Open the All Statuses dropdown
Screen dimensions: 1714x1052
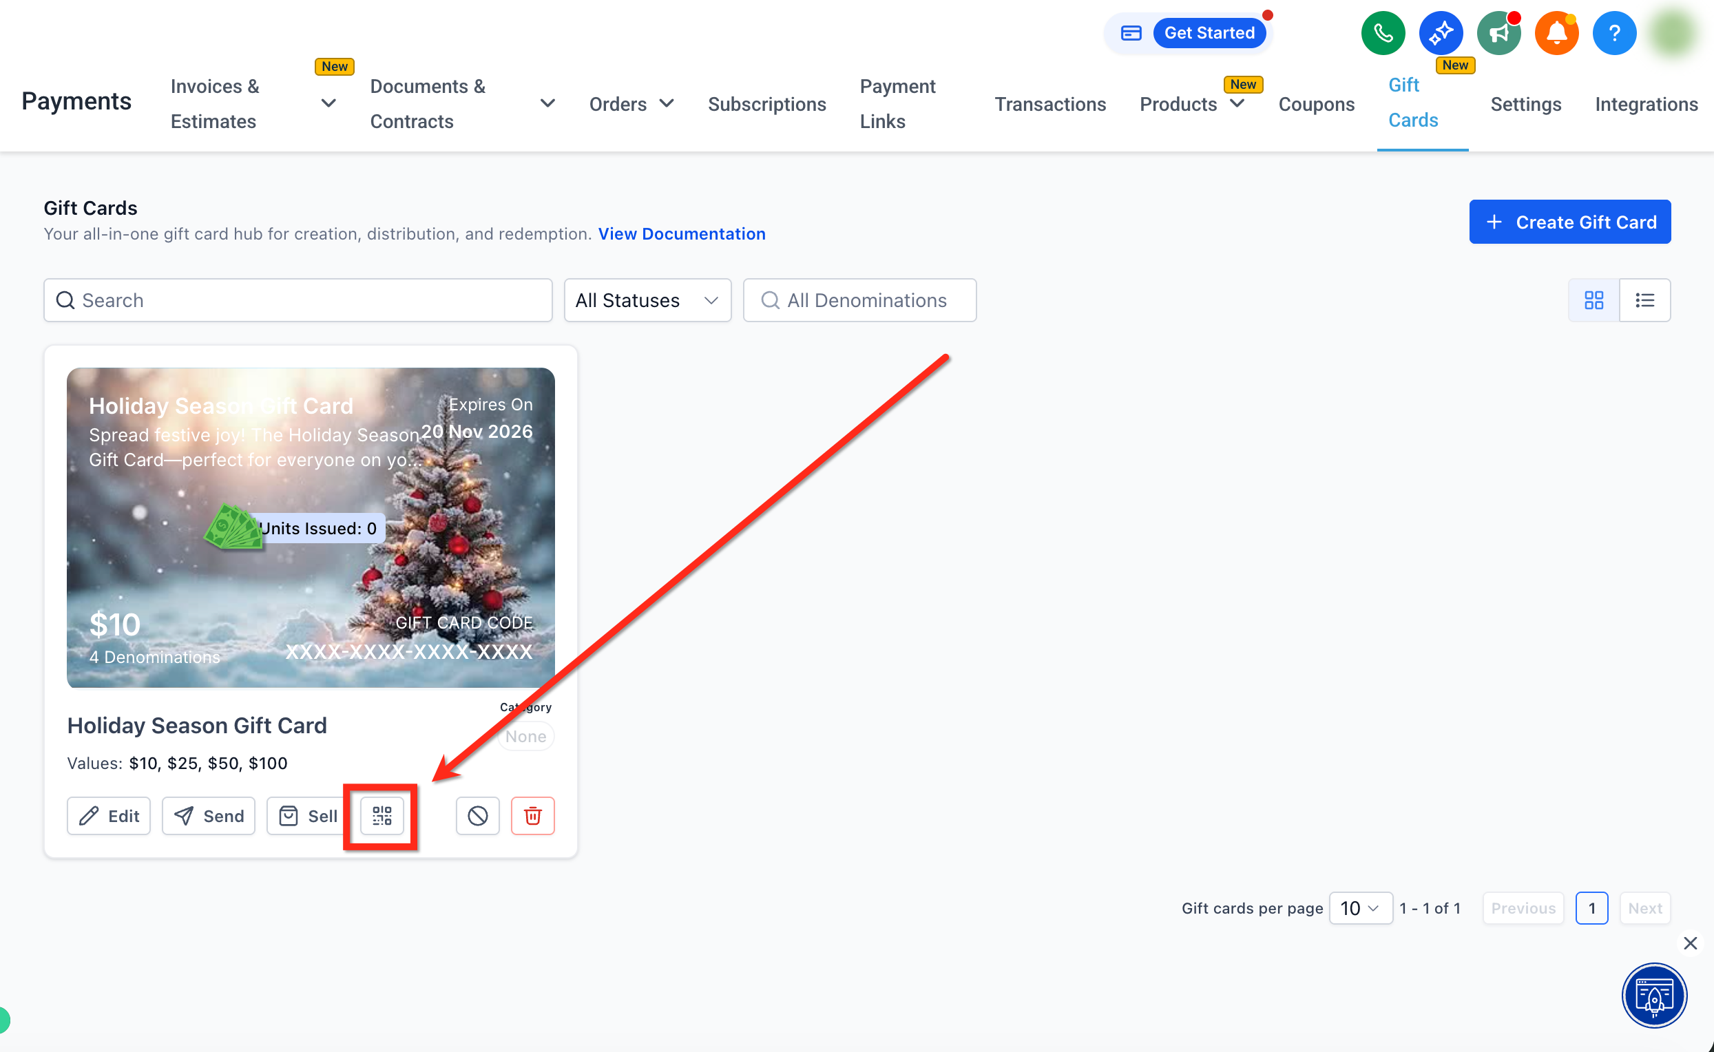[647, 300]
